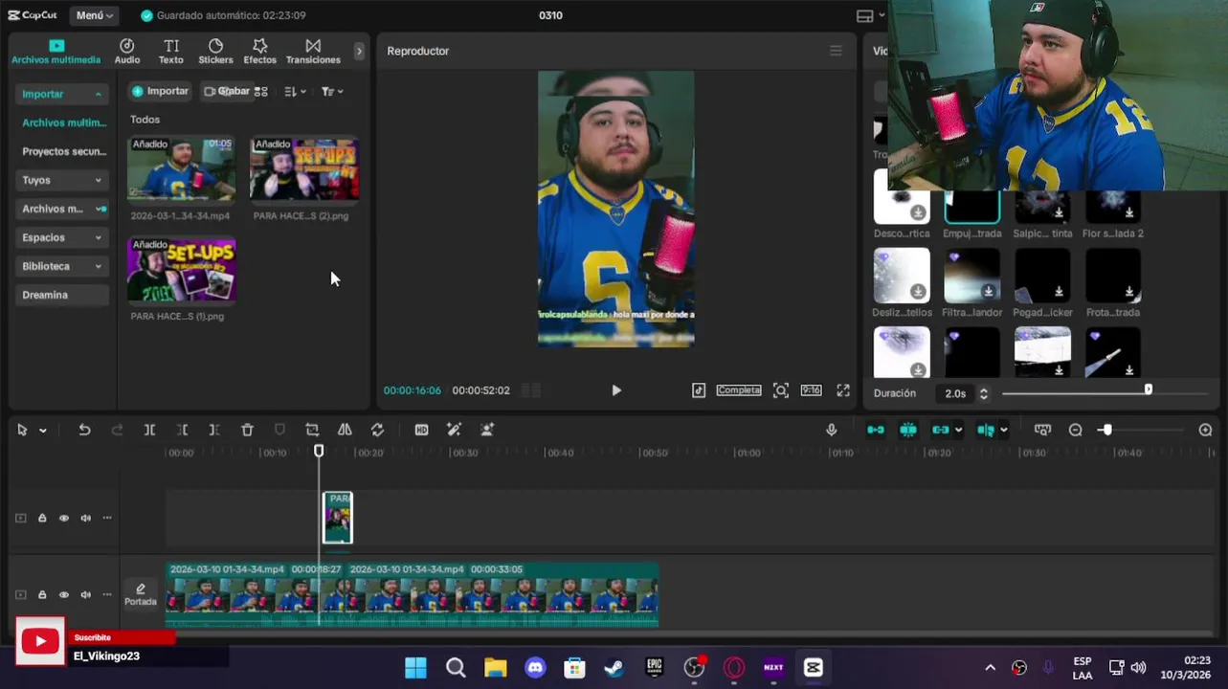1228x689 pixels.
Task: Select the PARA HACE...S (2).png thumbnail
Action: (304, 168)
